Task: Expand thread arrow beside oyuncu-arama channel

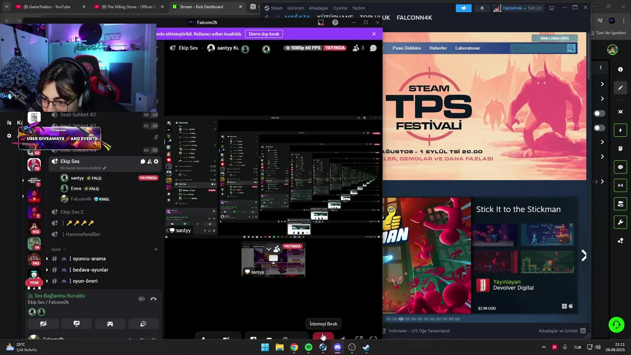Action: click(47, 259)
